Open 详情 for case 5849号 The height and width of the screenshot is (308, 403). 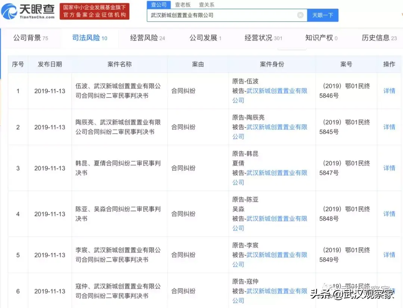[x=389, y=255]
